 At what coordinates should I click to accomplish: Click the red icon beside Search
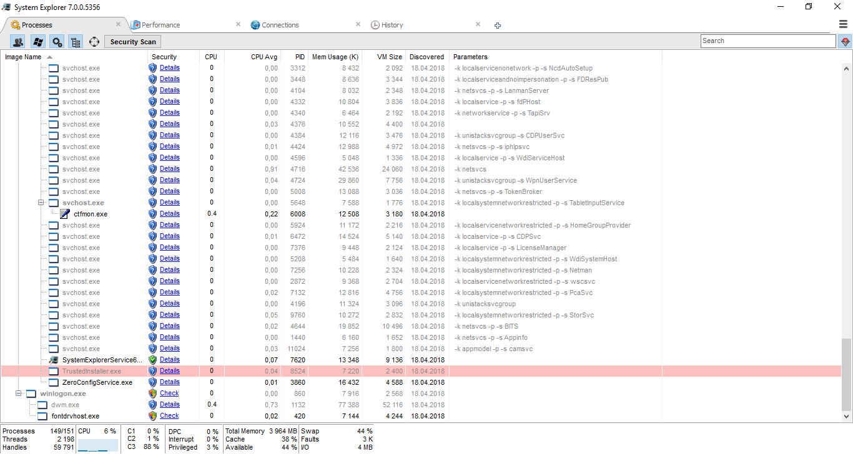point(846,41)
